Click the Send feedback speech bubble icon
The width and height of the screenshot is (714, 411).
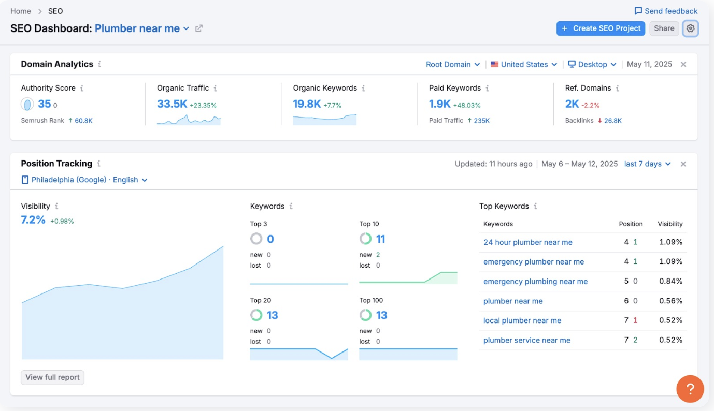pyautogui.click(x=638, y=10)
